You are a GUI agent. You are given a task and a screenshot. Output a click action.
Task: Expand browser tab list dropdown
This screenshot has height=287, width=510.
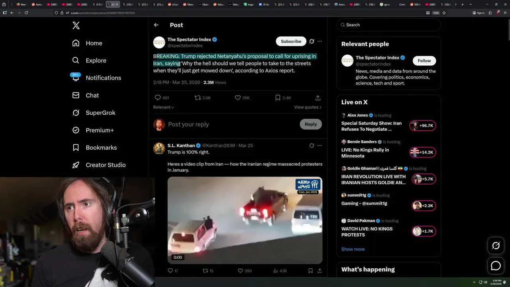(x=471, y=4)
